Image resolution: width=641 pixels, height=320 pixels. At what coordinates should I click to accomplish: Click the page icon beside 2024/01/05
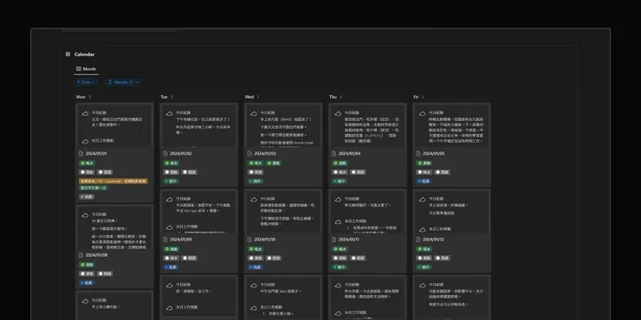[418, 153]
